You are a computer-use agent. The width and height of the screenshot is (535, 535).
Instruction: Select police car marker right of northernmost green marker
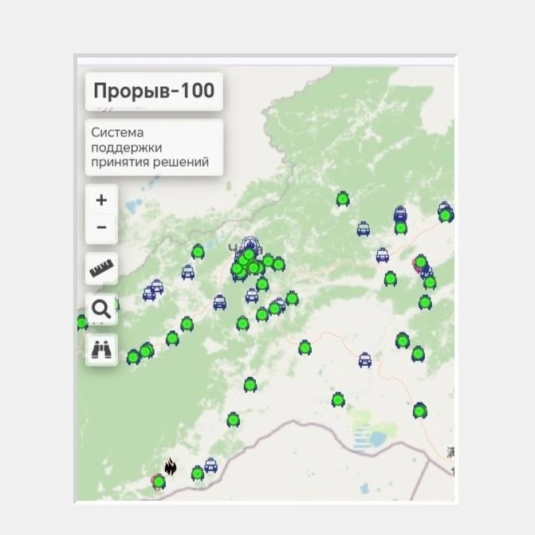(364, 230)
